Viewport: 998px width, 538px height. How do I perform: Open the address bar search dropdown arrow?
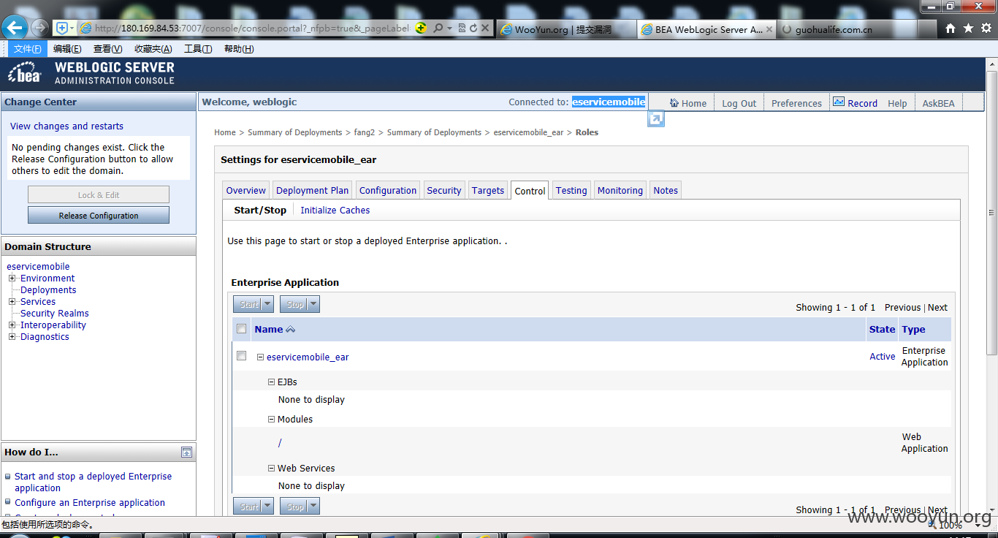point(449,28)
